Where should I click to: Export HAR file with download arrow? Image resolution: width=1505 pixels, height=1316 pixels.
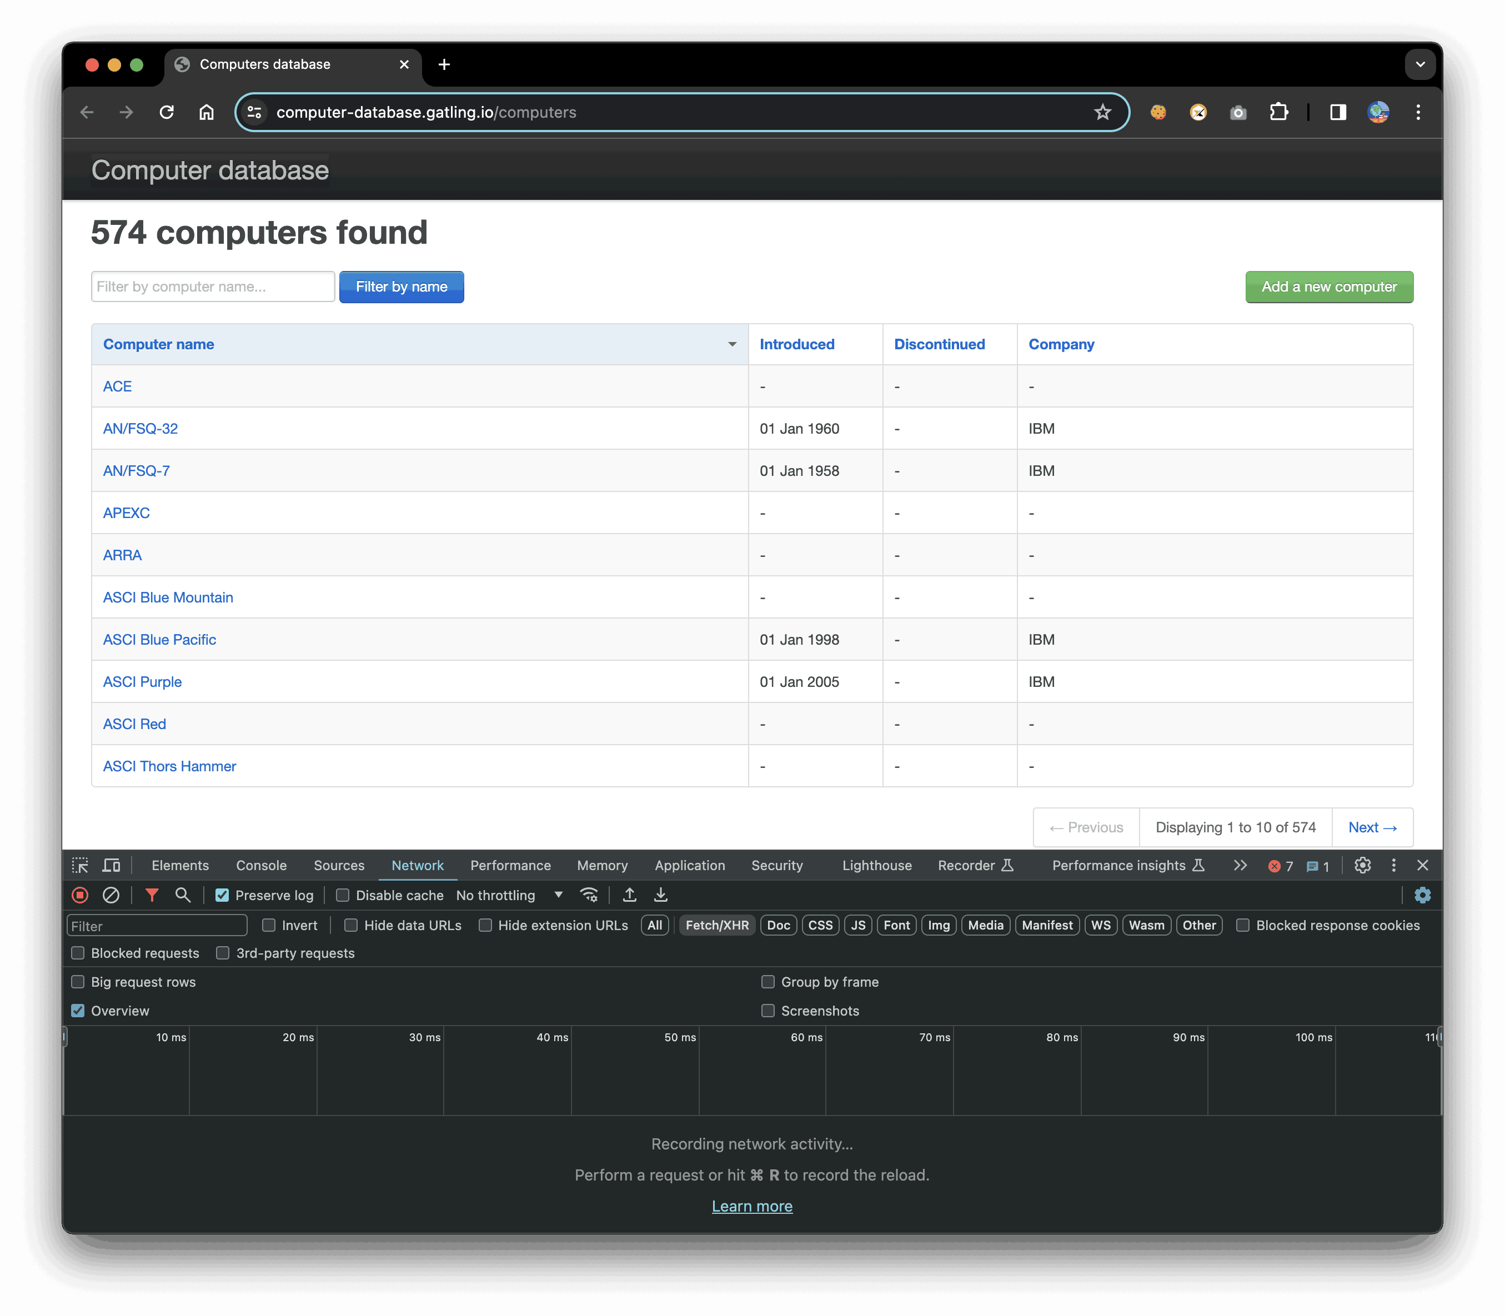(660, 895)
